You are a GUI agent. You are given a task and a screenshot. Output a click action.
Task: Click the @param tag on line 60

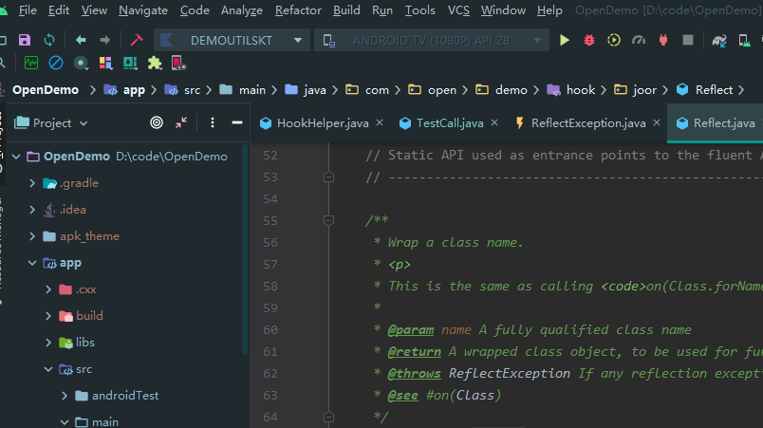click(410, 329)
